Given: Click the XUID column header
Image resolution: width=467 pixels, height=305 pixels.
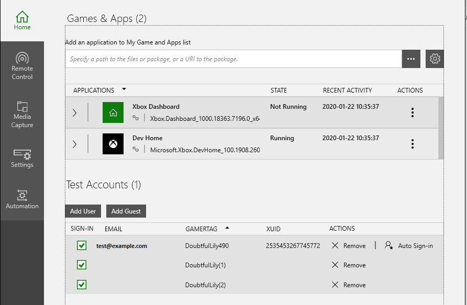Looking at the screenshot, I should pyautogui.click(x=273, y=229).
